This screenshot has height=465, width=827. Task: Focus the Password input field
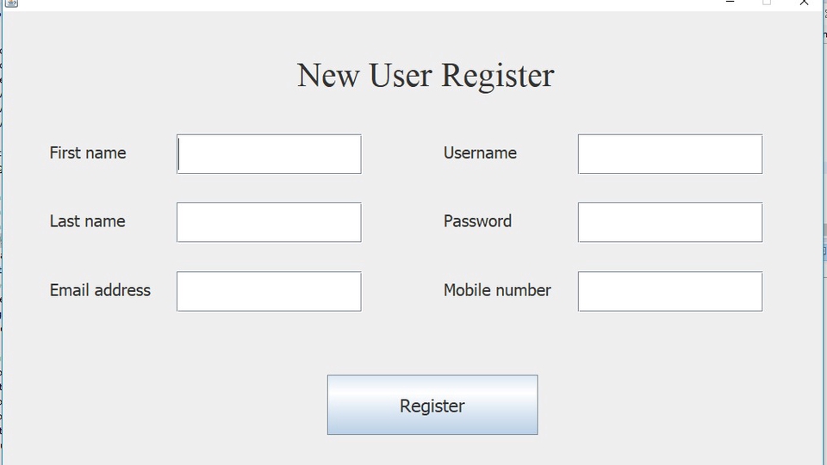tap(669, 222)
